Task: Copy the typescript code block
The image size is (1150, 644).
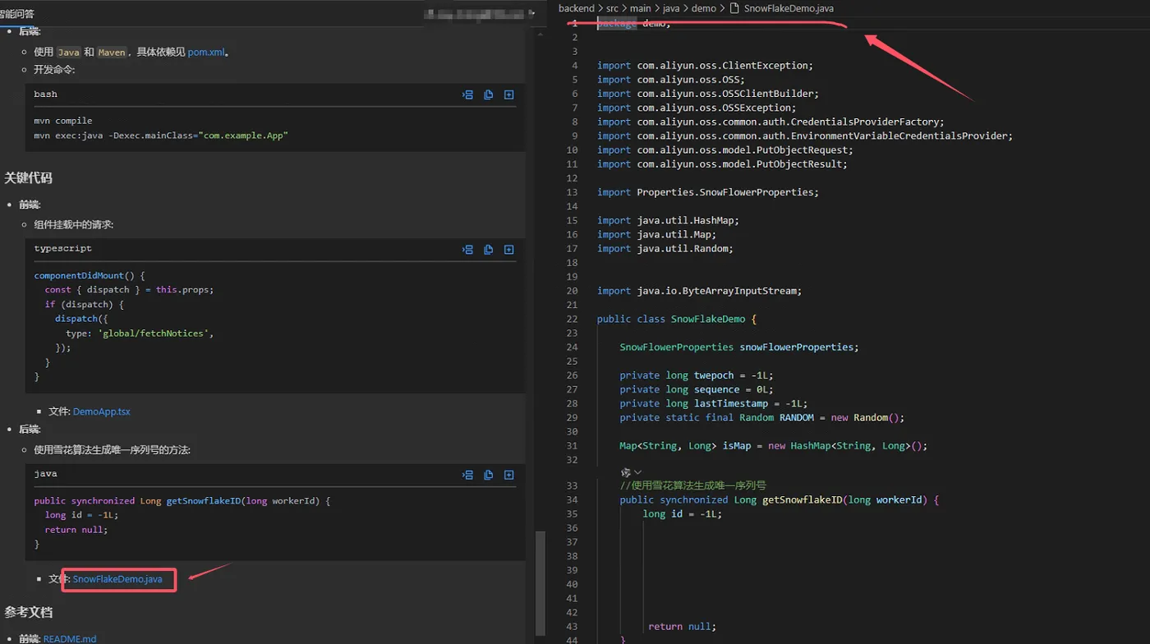Action: pos(488,249)
